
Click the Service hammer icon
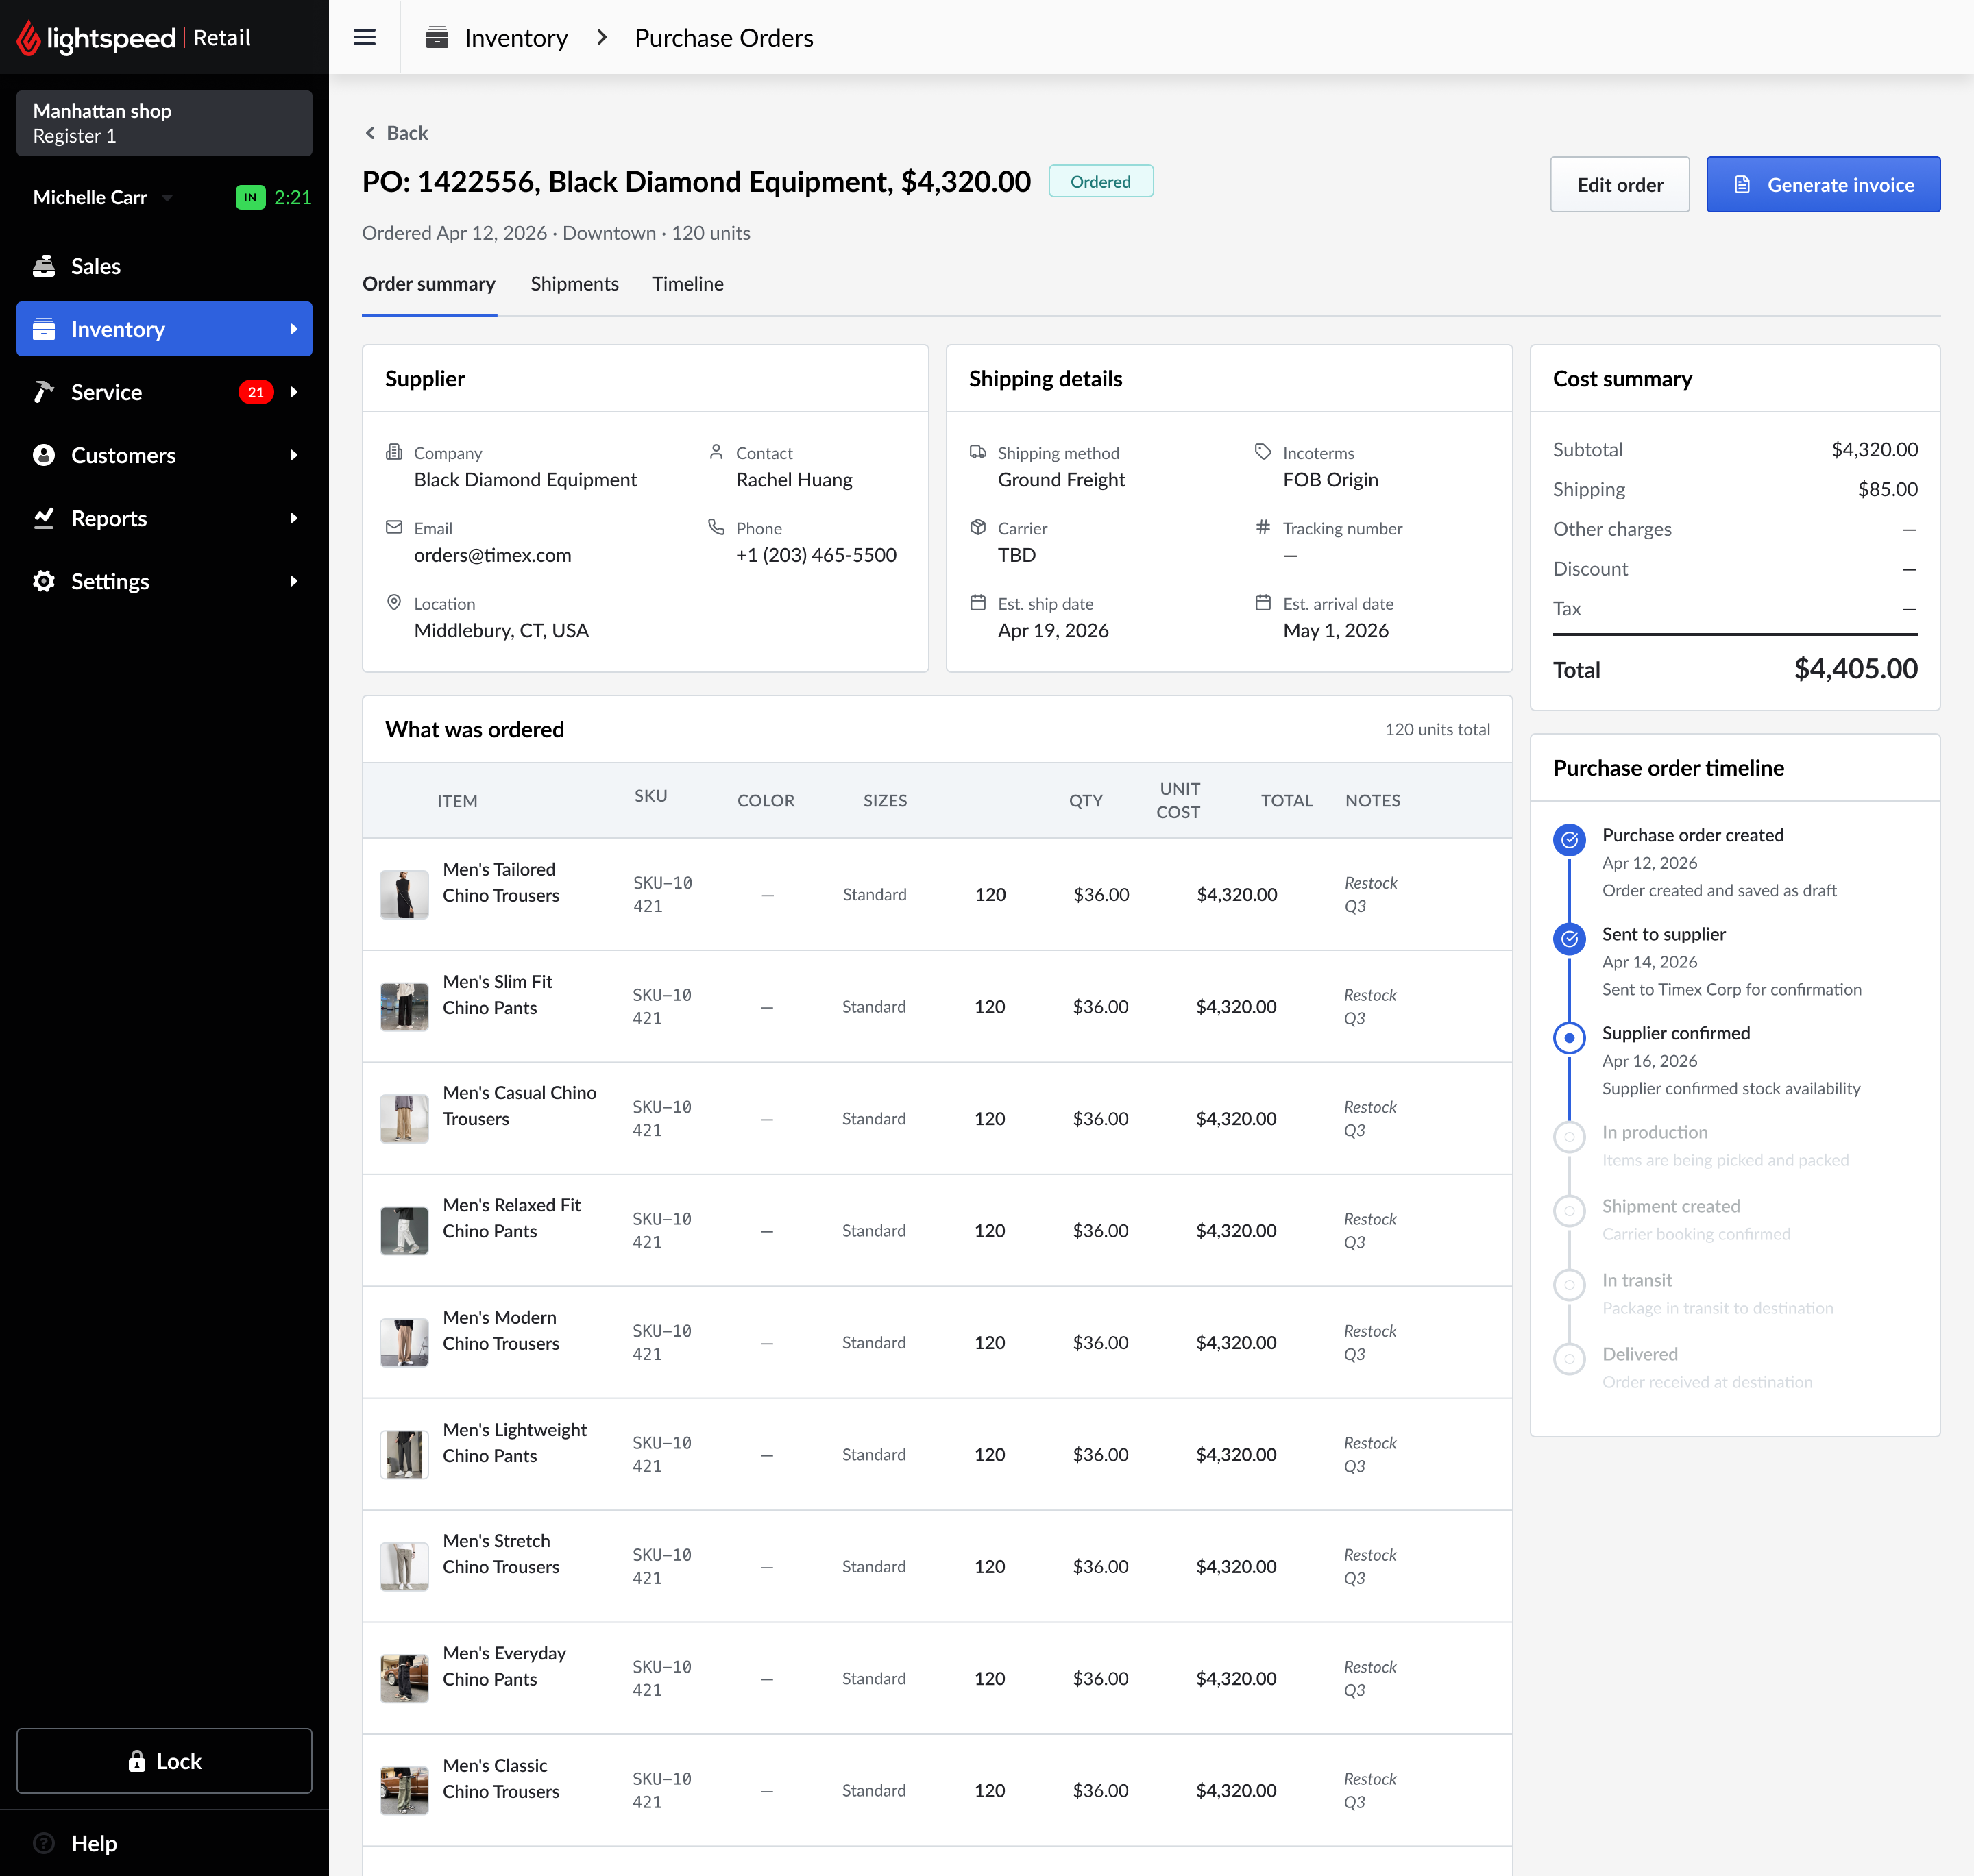[44, 392]
